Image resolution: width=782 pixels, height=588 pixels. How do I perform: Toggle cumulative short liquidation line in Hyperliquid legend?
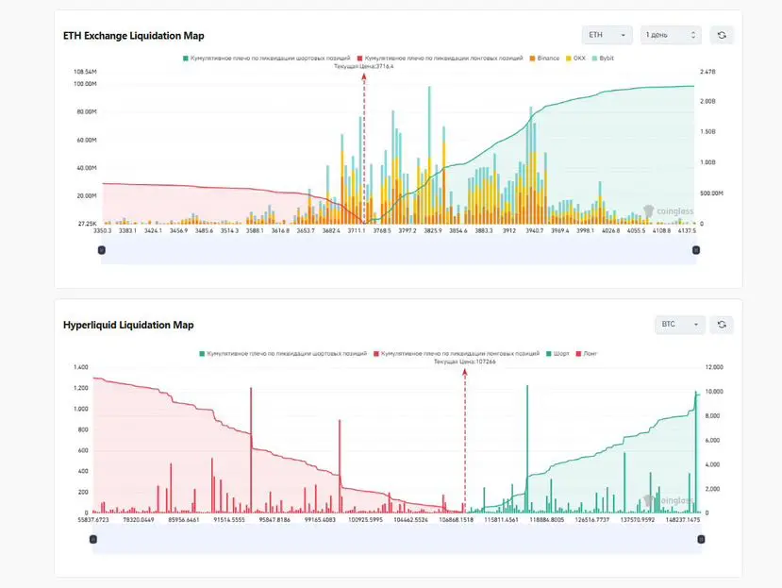point(283,353)
